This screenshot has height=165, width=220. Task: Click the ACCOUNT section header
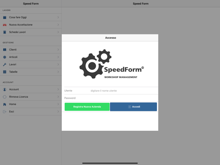(x=8, y=82)
